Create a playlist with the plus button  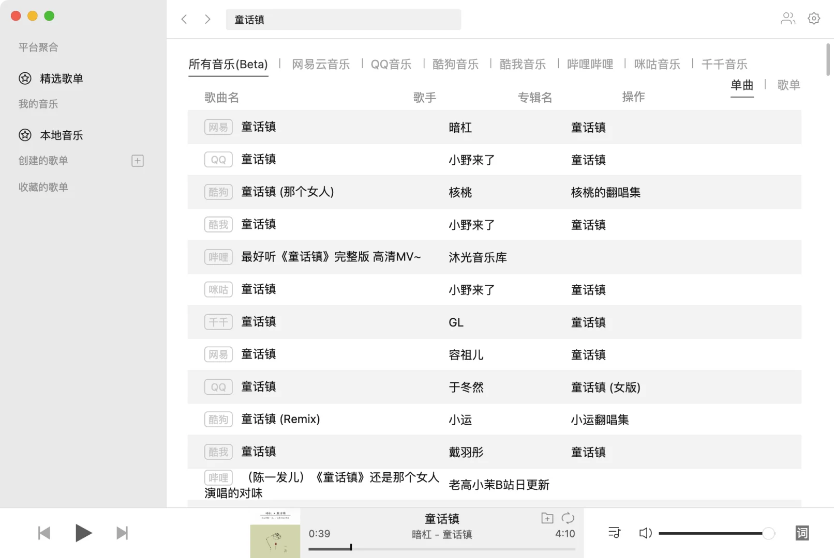coord(137,161)
